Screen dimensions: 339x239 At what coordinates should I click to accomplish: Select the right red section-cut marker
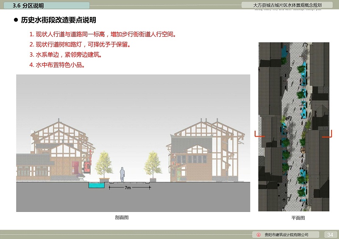(x=327, y=135)
